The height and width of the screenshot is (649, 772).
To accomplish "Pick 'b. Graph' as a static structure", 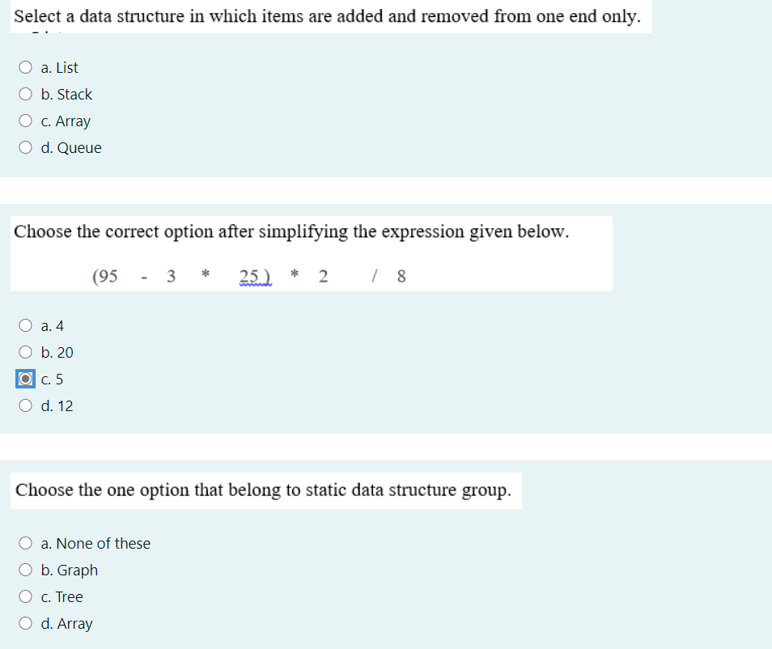I will [25, 569].
